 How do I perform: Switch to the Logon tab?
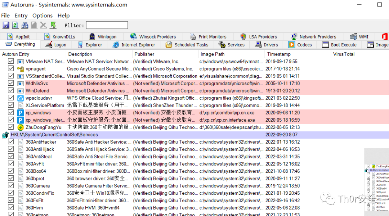(56, 45)
